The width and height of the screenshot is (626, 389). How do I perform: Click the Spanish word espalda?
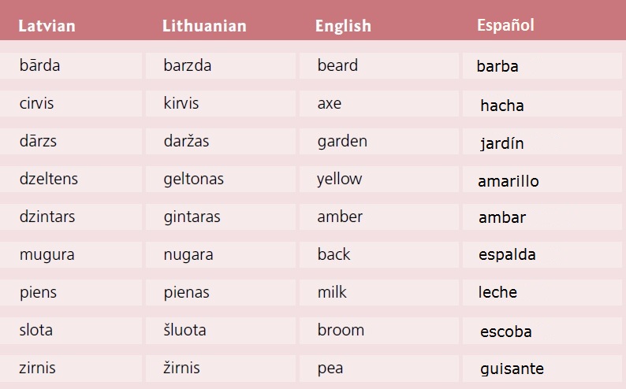[x=507, y=254]
